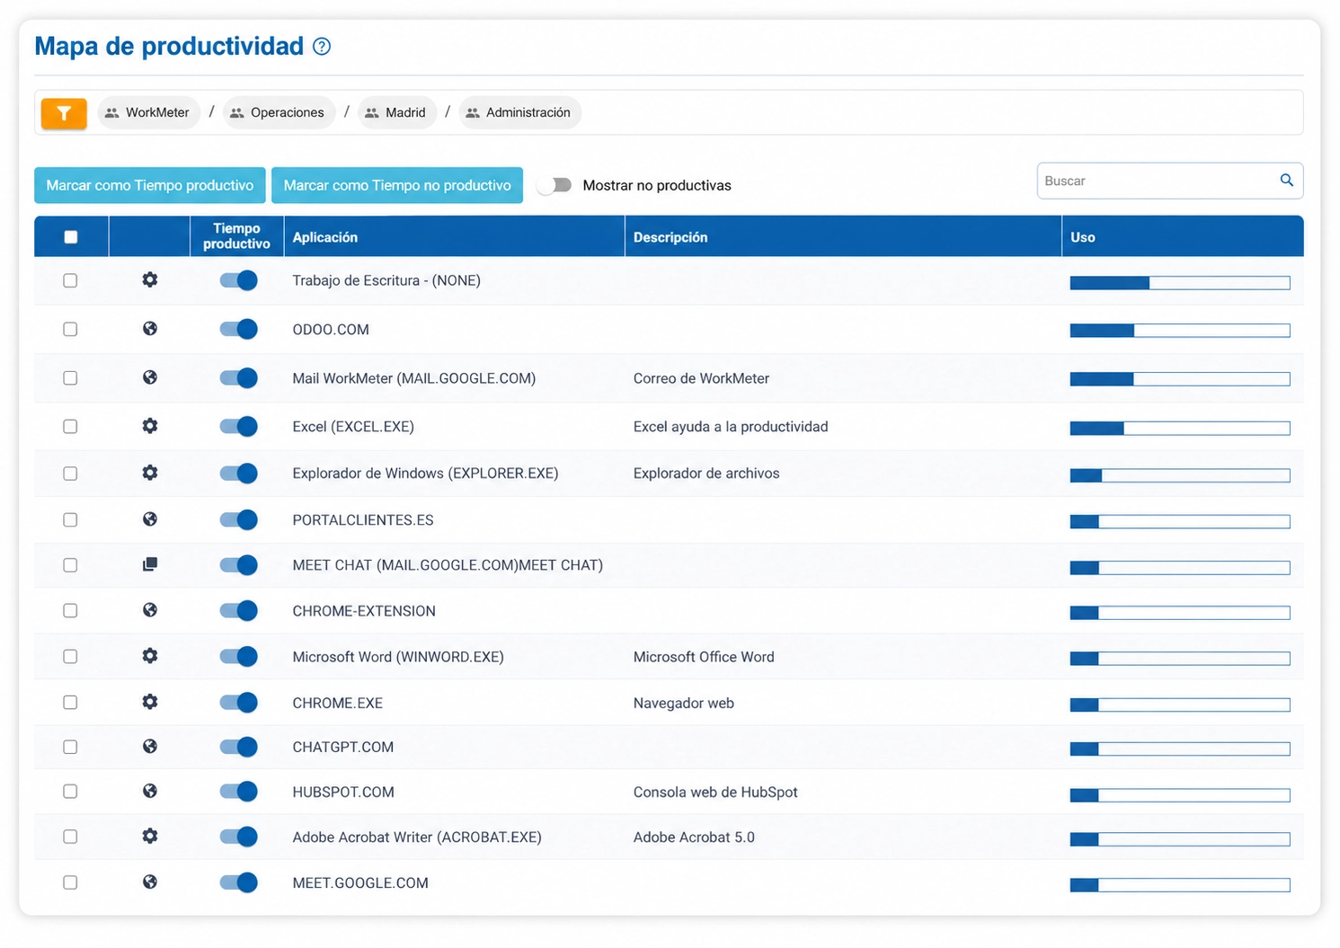Click usage bar for Mail WorkMeter
Viewport: 1340px width, 948px height.
click(x=1180, y=379)
